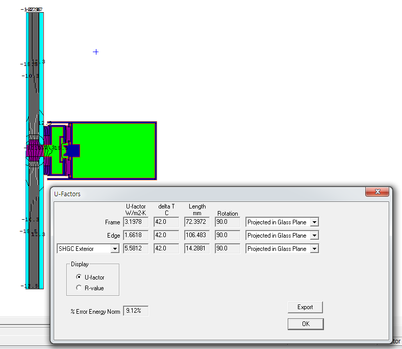
Task: Select the U-factor display radio button
Action: coord(79,277)
